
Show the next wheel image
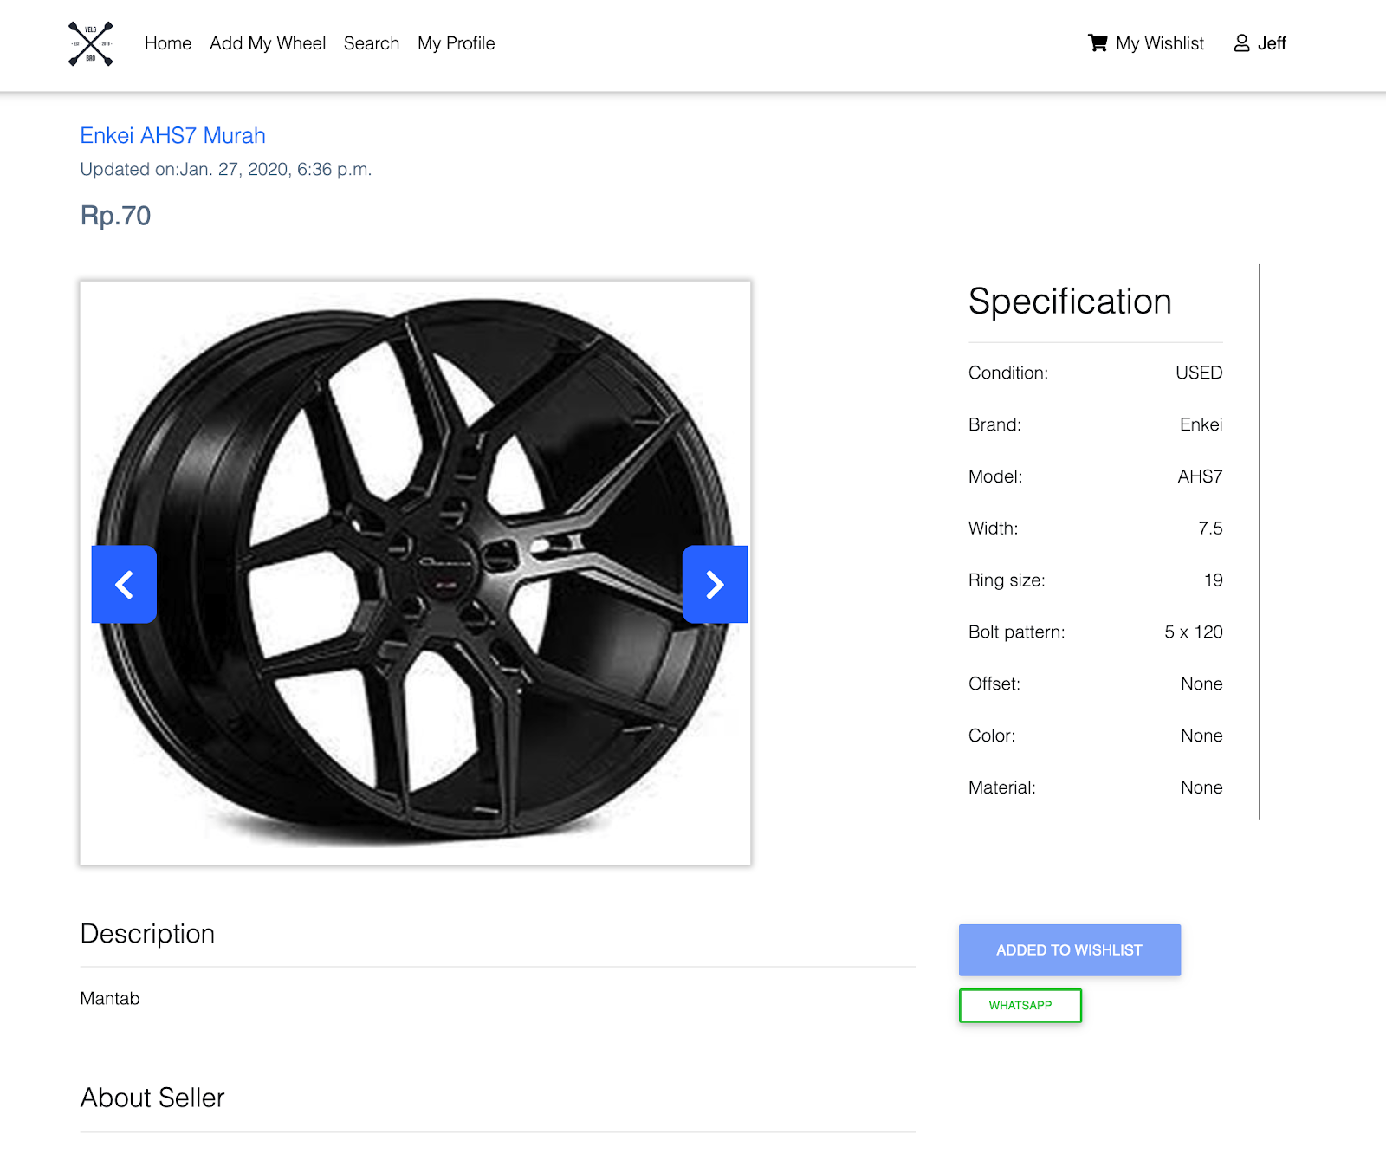[x=715, y=584]
